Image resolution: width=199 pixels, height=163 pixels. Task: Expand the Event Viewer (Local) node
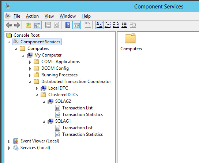[x=9, y=141]
